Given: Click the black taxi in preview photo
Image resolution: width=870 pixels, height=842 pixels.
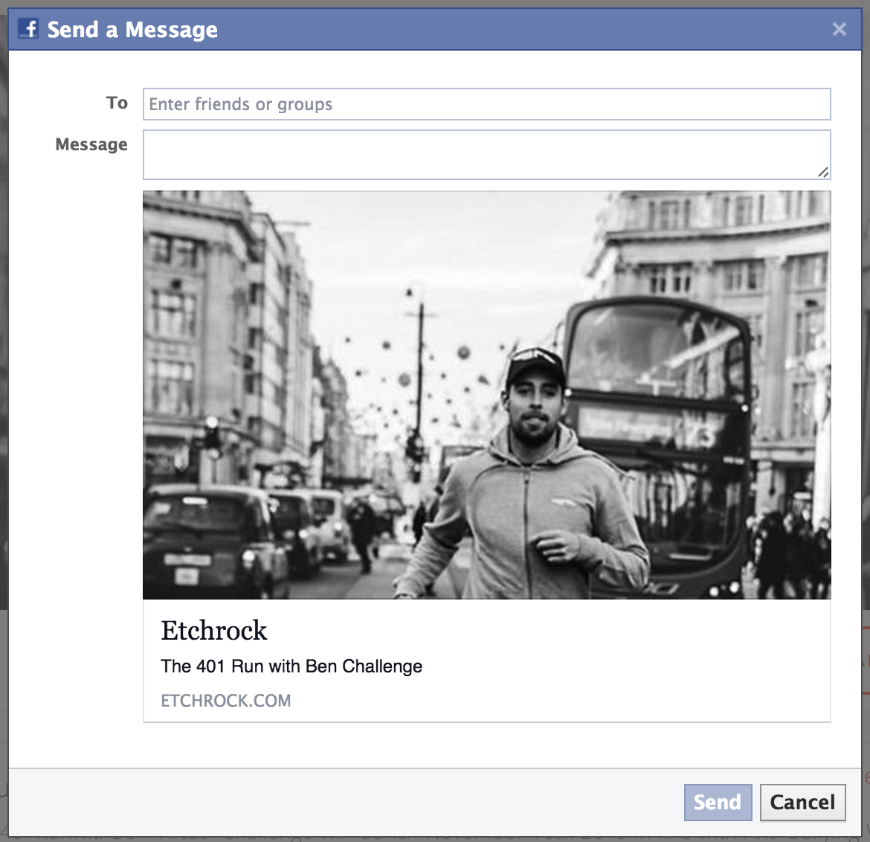Looking at the screenshot, I should [x=212, y=539].
